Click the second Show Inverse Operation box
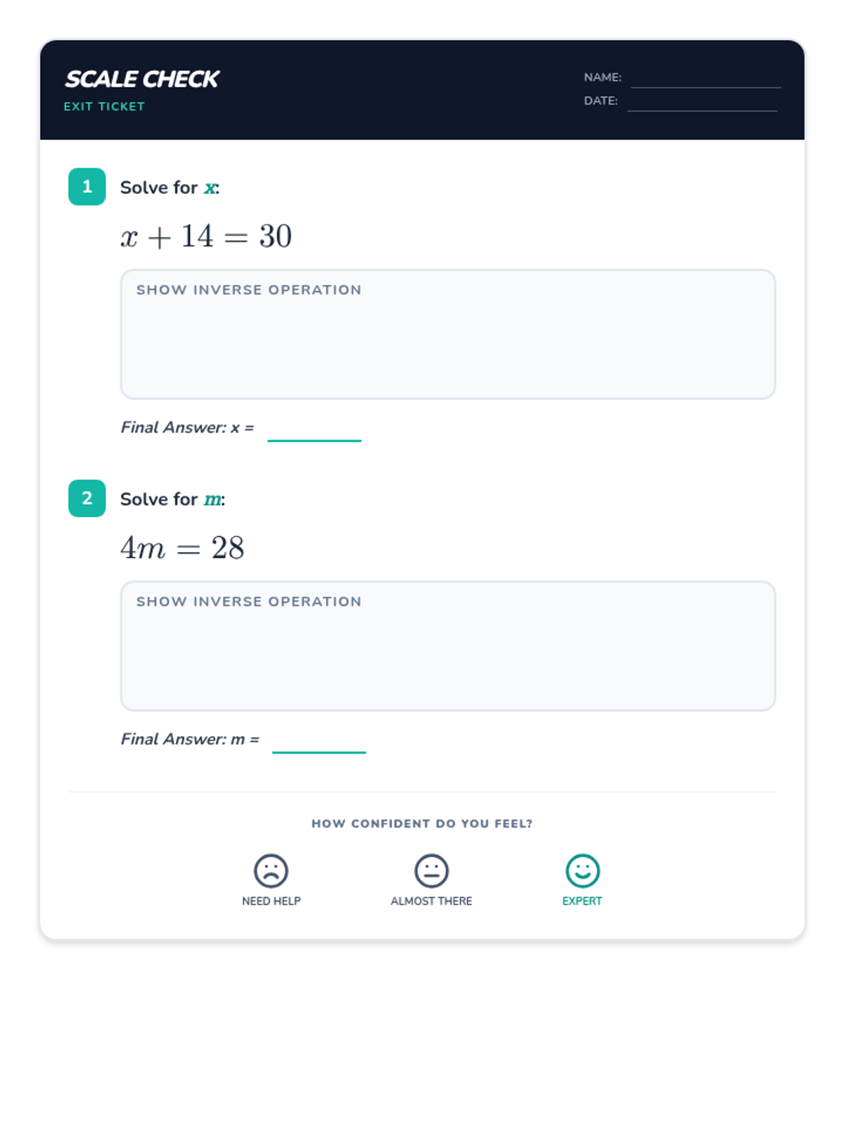This screenshot has height=1125, width=844. tap(448, 646)
